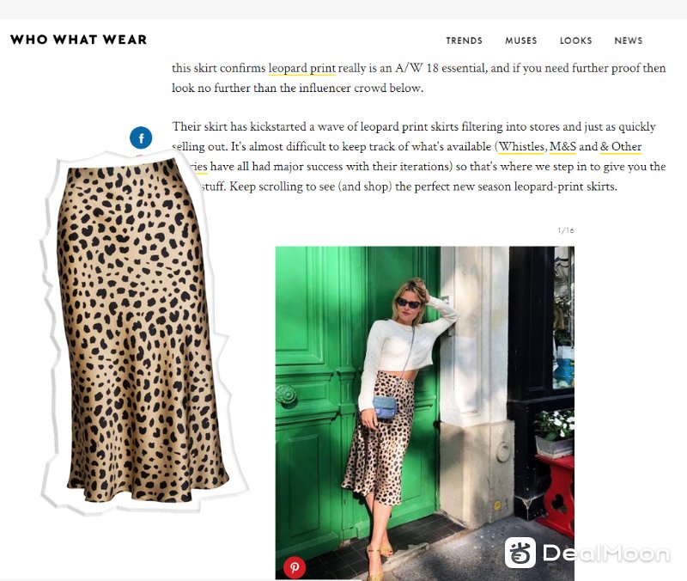The height and width of the screenshot is (581, 687).
Task: Click the round green door knocker
Action: pyautogui.click(x=286, y=395)
